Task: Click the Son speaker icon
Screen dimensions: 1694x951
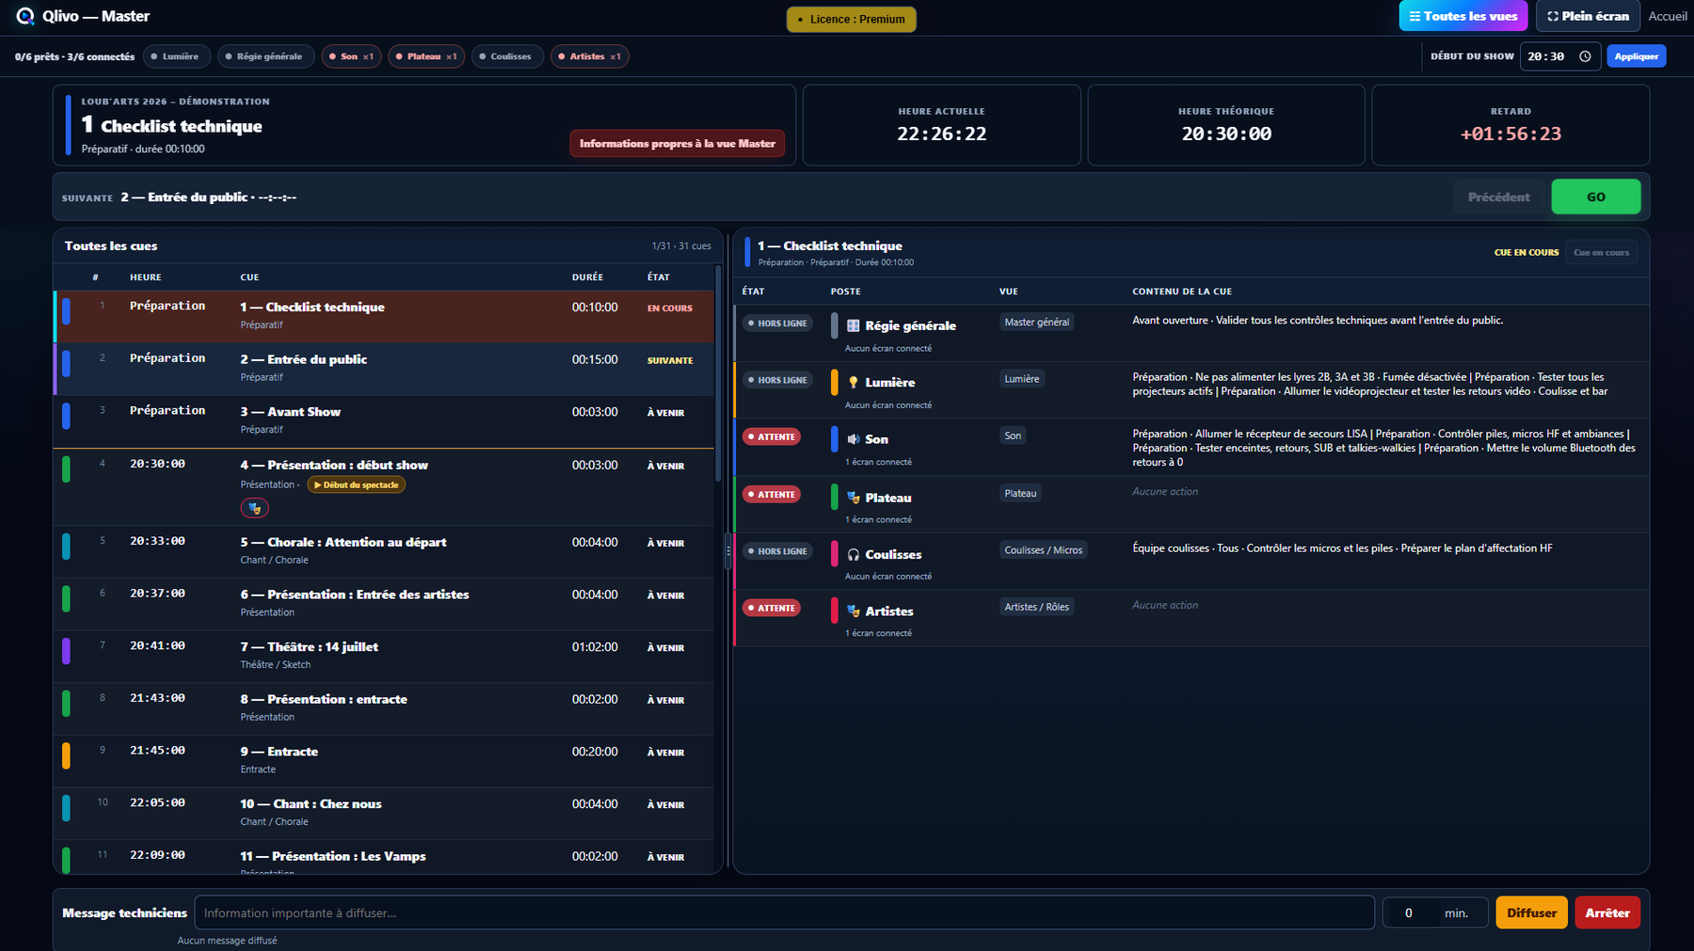Action: [x=854, y=439]
